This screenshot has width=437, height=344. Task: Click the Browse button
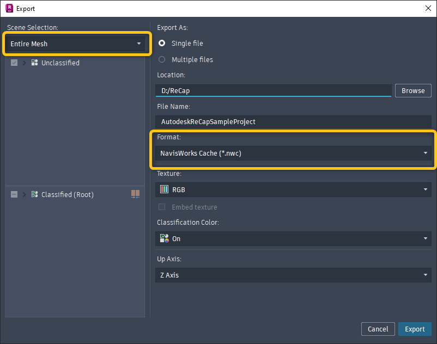click(413, 90)
